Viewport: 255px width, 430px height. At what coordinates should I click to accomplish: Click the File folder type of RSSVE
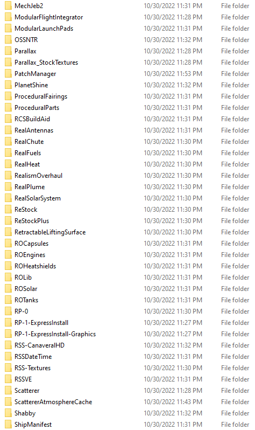pos(235,379)
